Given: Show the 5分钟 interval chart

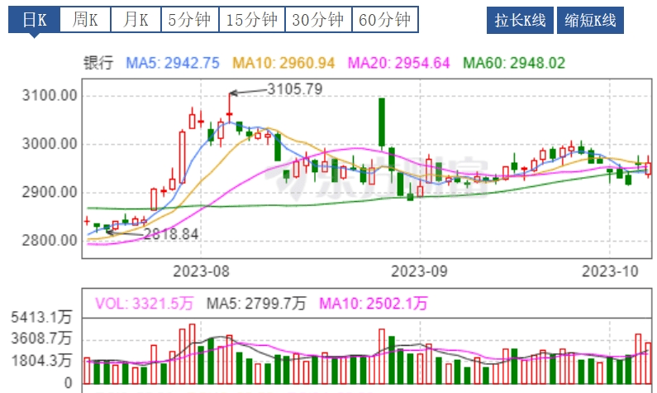Looking at the screenshot, I should 189,20.
